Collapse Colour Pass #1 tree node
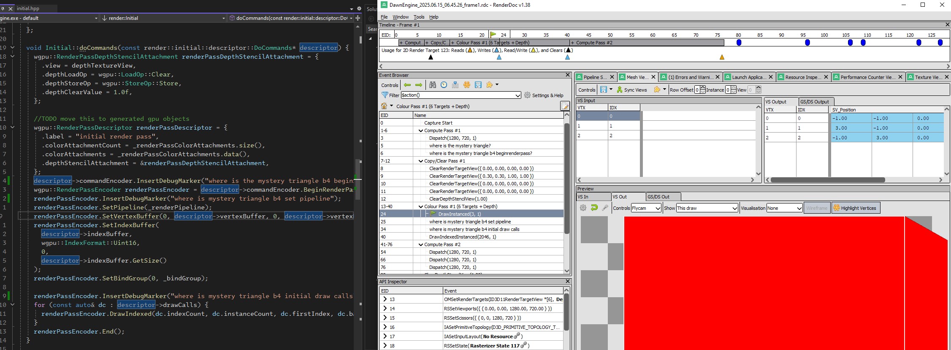 tap(420, 206)
